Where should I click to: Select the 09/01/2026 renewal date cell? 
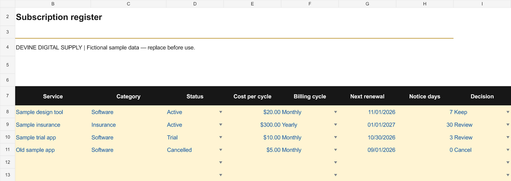[x=367, y=150]
